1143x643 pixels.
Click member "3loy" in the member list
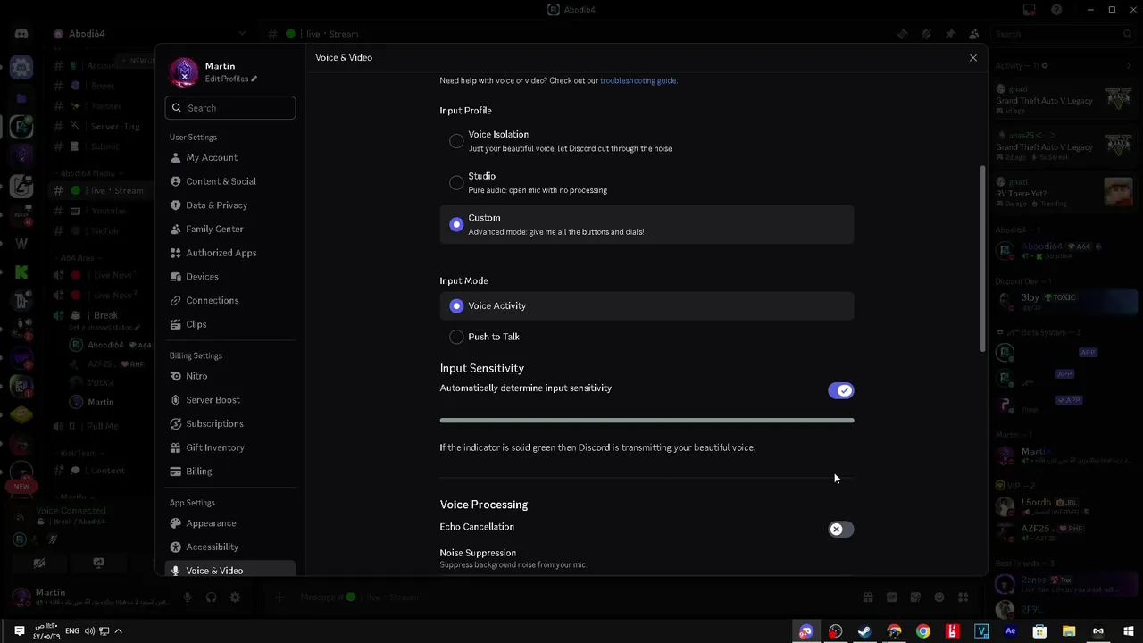point(1064,301)
